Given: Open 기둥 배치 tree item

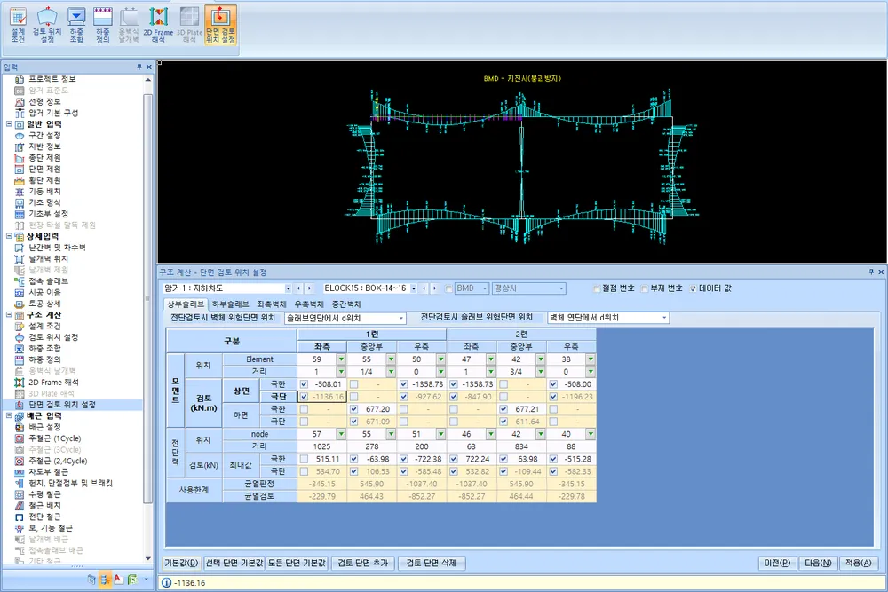Looking at the screenshot, I should pyautogui.click(x=44, y=192).
